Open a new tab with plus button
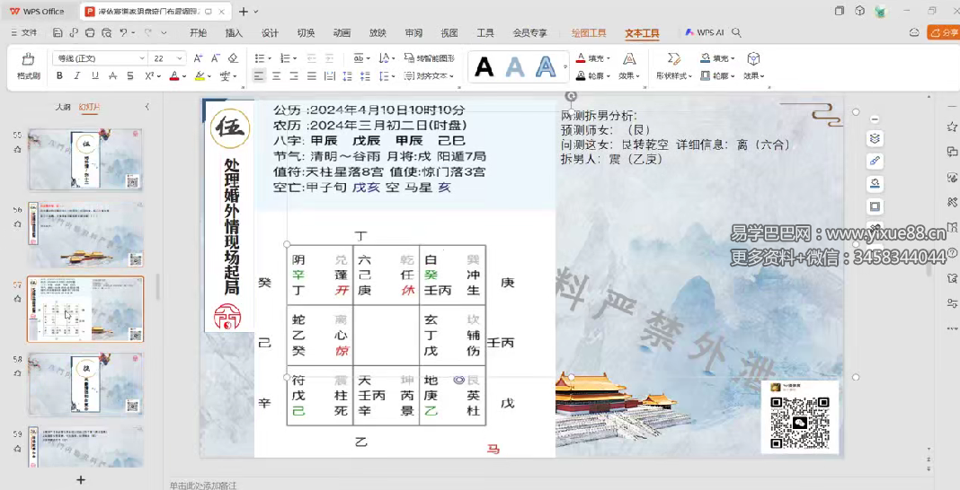Viewport: 960px width, 490px height. (244, 12)
